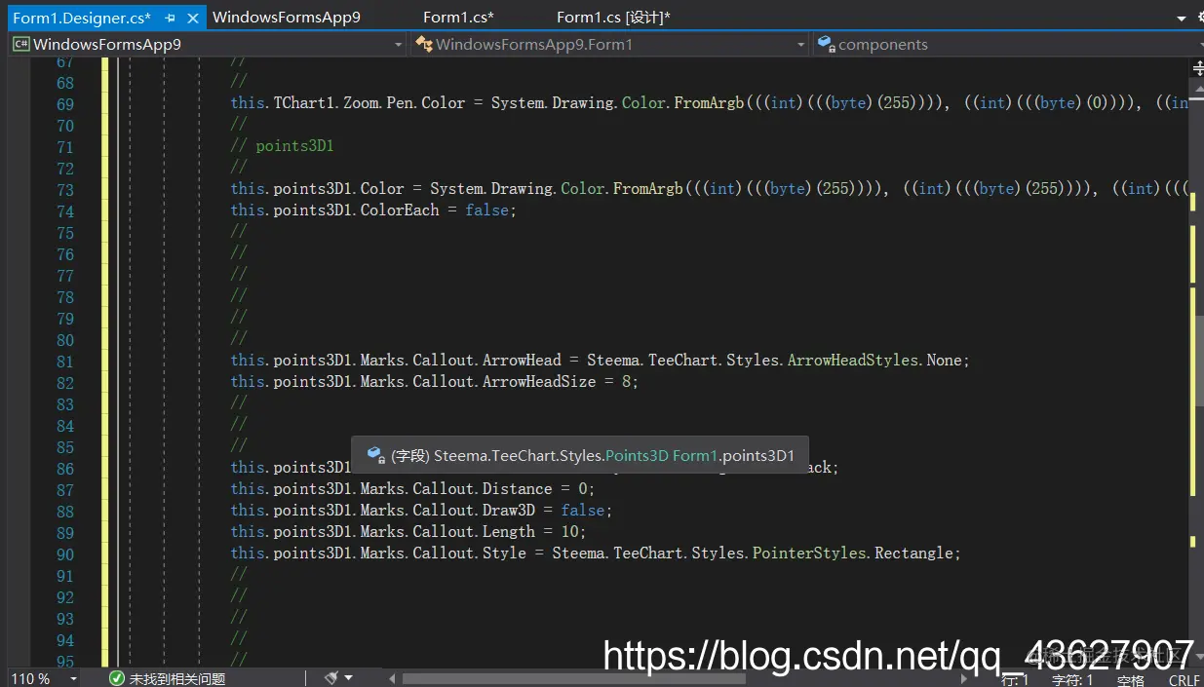
Task: Click 'ArrowHeadSize' on line 82
Action: tap(539, 382)
